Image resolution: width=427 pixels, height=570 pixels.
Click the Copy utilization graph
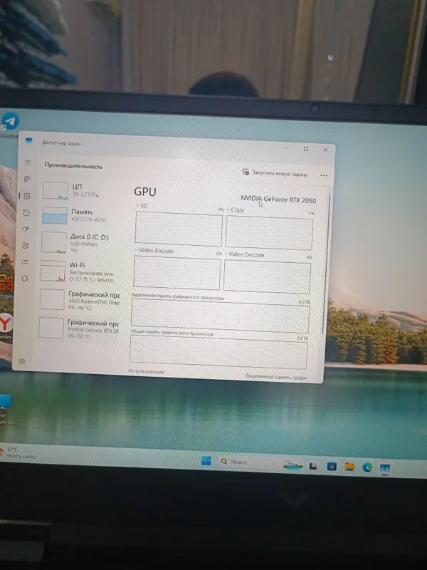coord(269,233)
